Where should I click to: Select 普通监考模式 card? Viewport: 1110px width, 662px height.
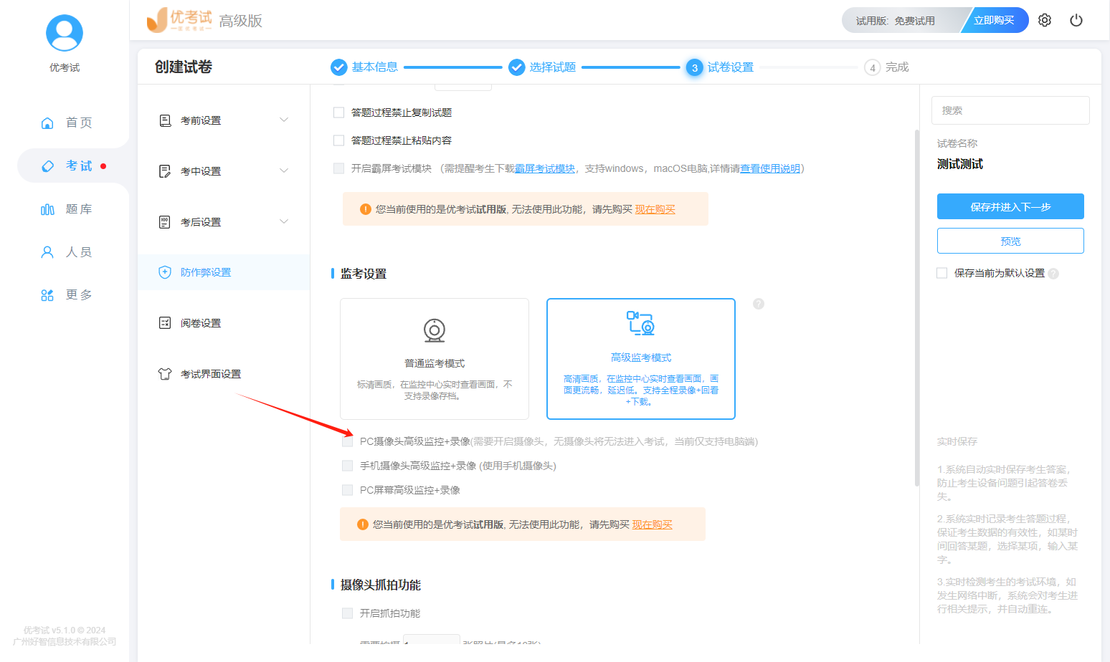click(435, 359)
